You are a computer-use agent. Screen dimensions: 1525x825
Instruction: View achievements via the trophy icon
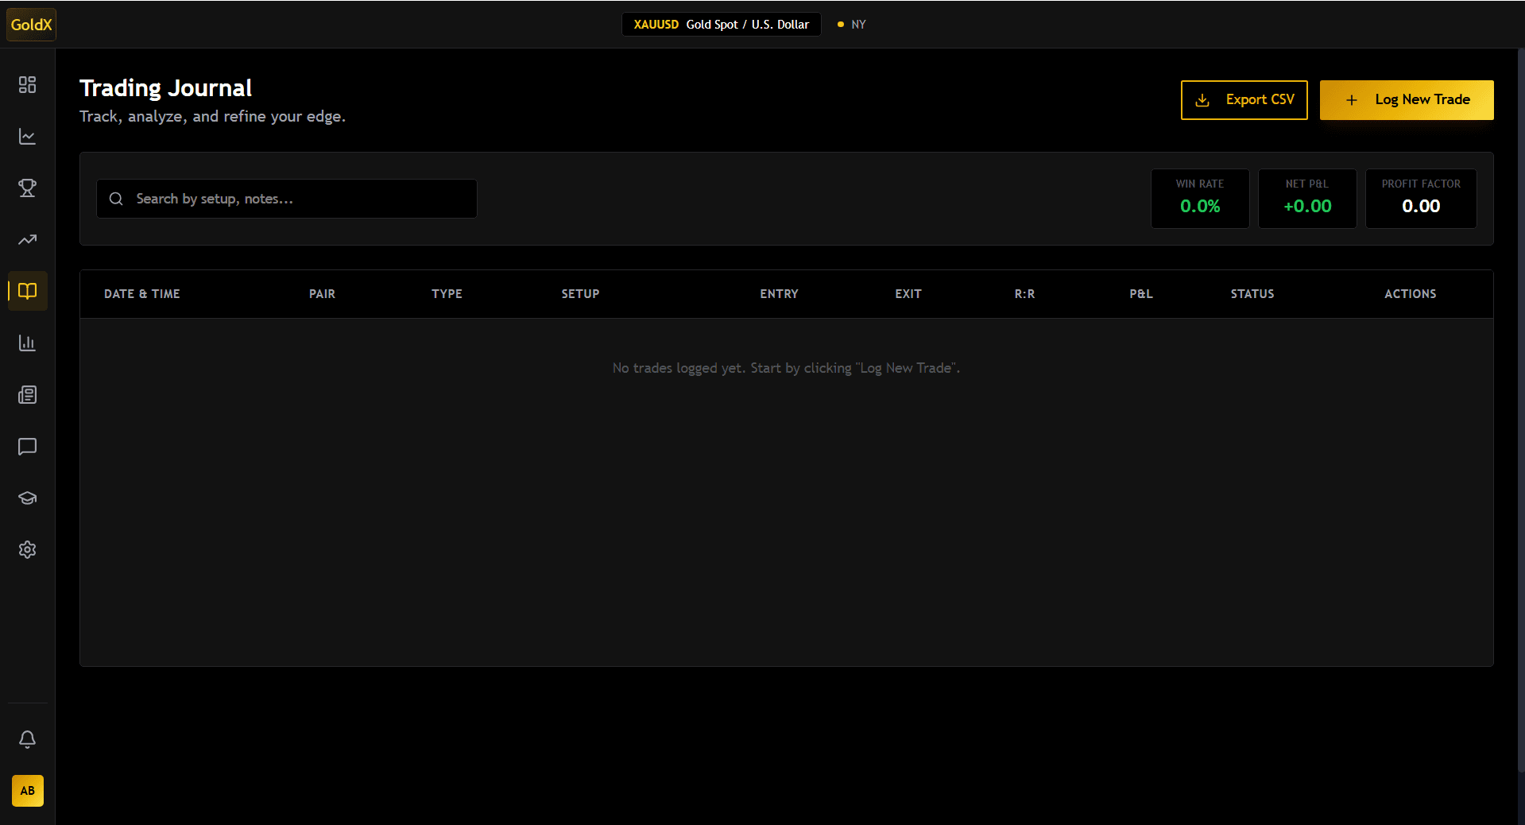tap(27, 188)
